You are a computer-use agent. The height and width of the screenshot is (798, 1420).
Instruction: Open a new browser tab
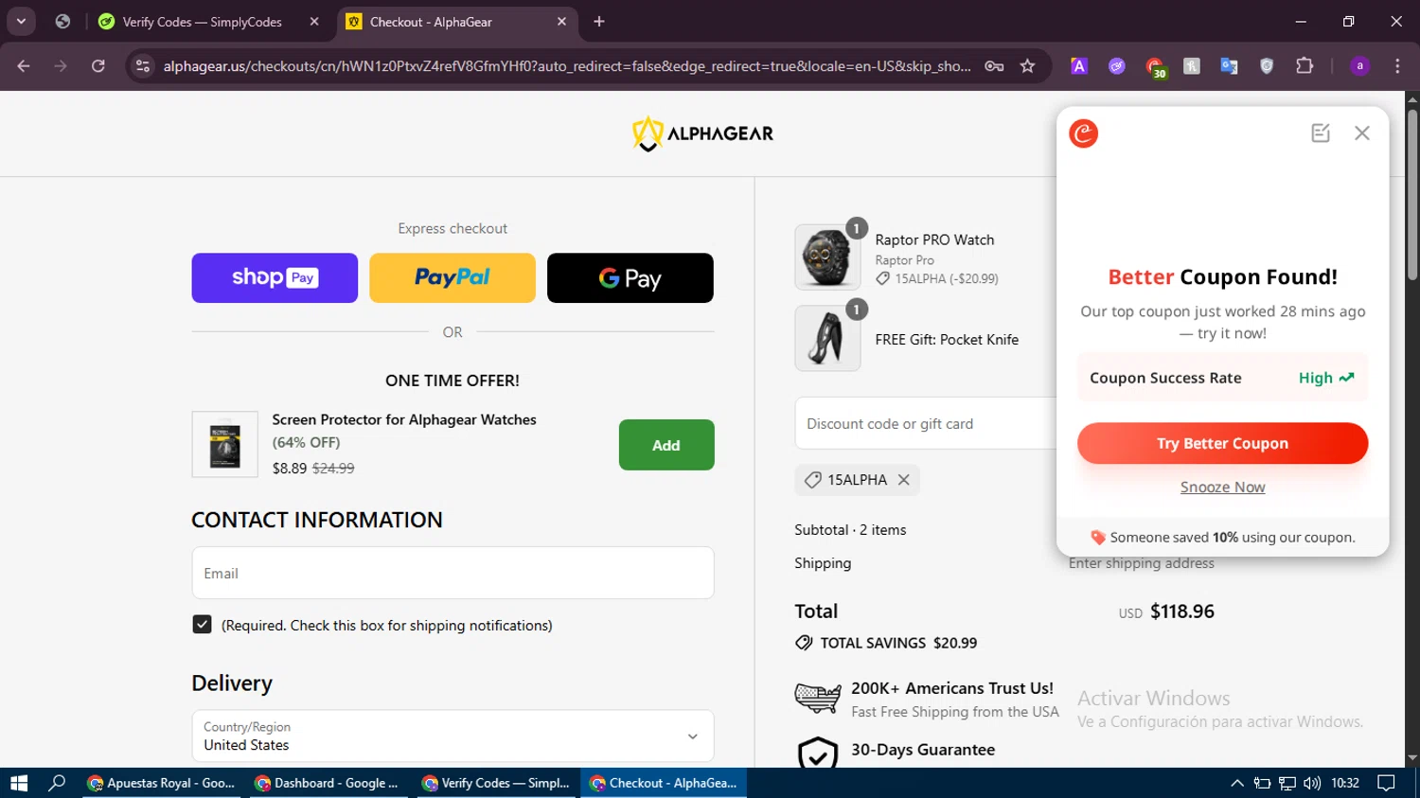coord(598,22)
